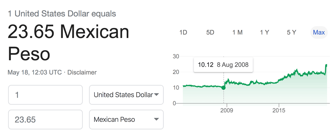
Task: Click the 10.12 8 Aug 2008 tooltip
Action: coord(223,65)
